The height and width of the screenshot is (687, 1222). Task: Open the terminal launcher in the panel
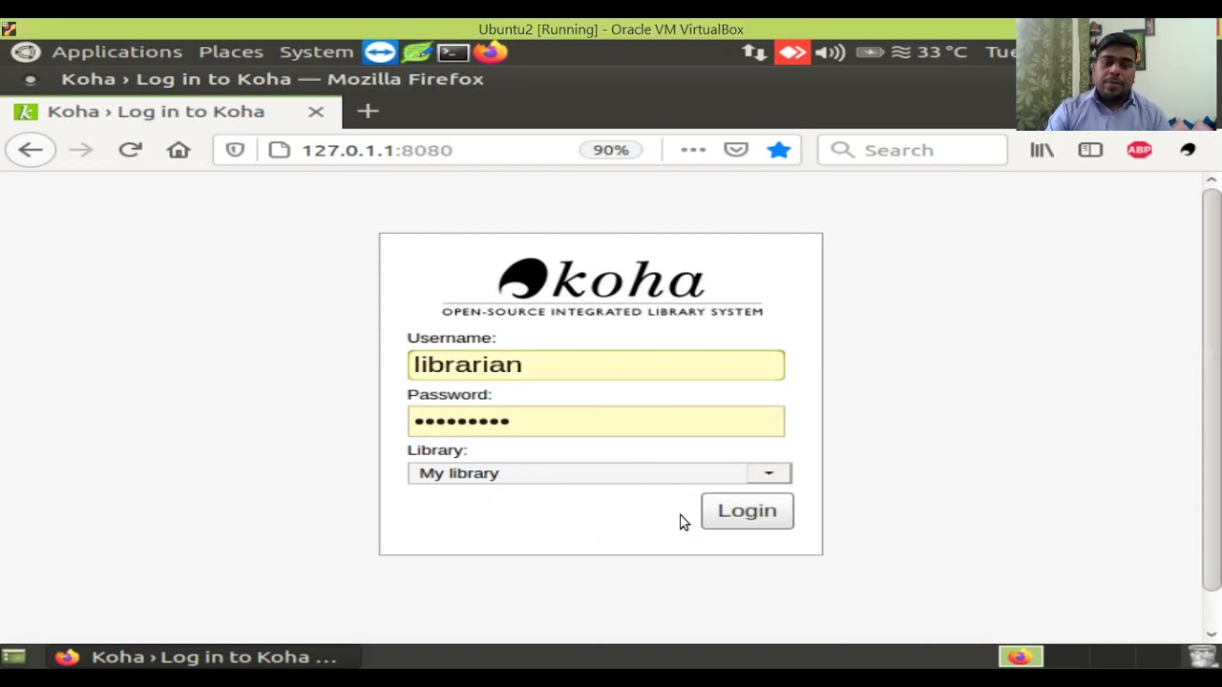point(453,52)
